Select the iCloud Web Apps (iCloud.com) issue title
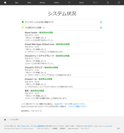Screen dimensions: 124x133 [x=47, y=44]
